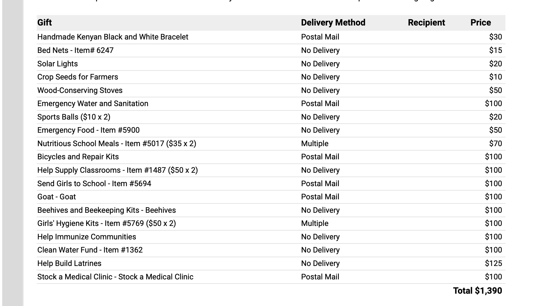Select the Handmade Kenyan Black and White Bracelet gift
The height and width of the screenshot is (306, 546).
(x=112, y=37)
